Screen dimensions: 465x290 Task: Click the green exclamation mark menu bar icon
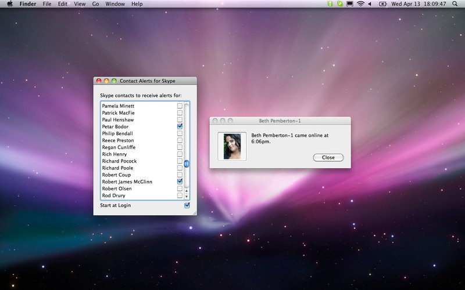pos(330,4)
